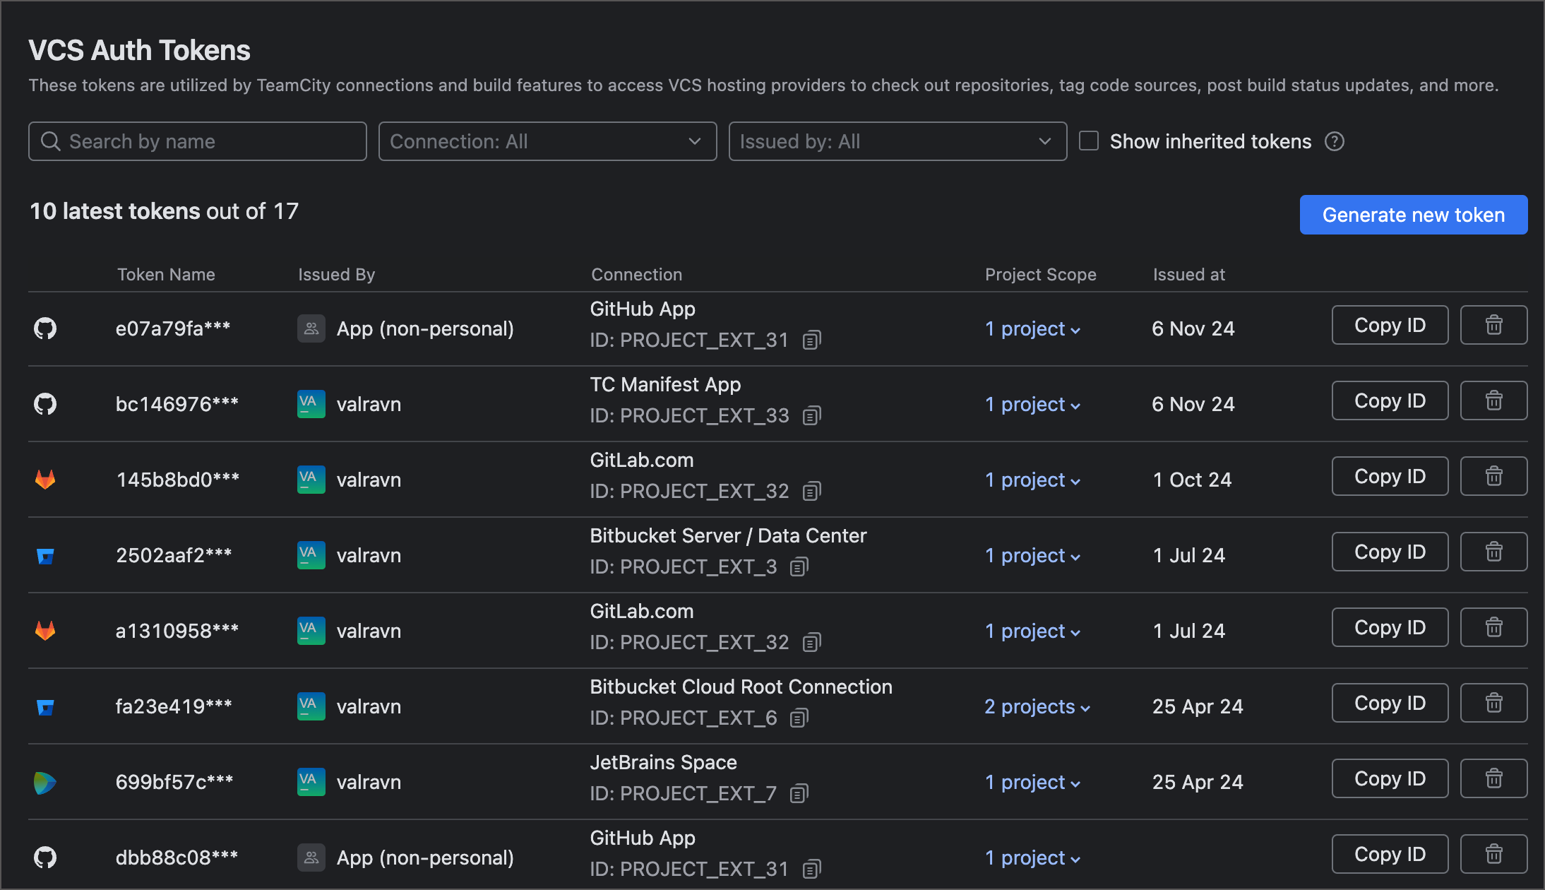Viewport: 1545px width, 890px height.
Task: Click trash icon for token 145b8bd0
Action: coord(1493,476)
